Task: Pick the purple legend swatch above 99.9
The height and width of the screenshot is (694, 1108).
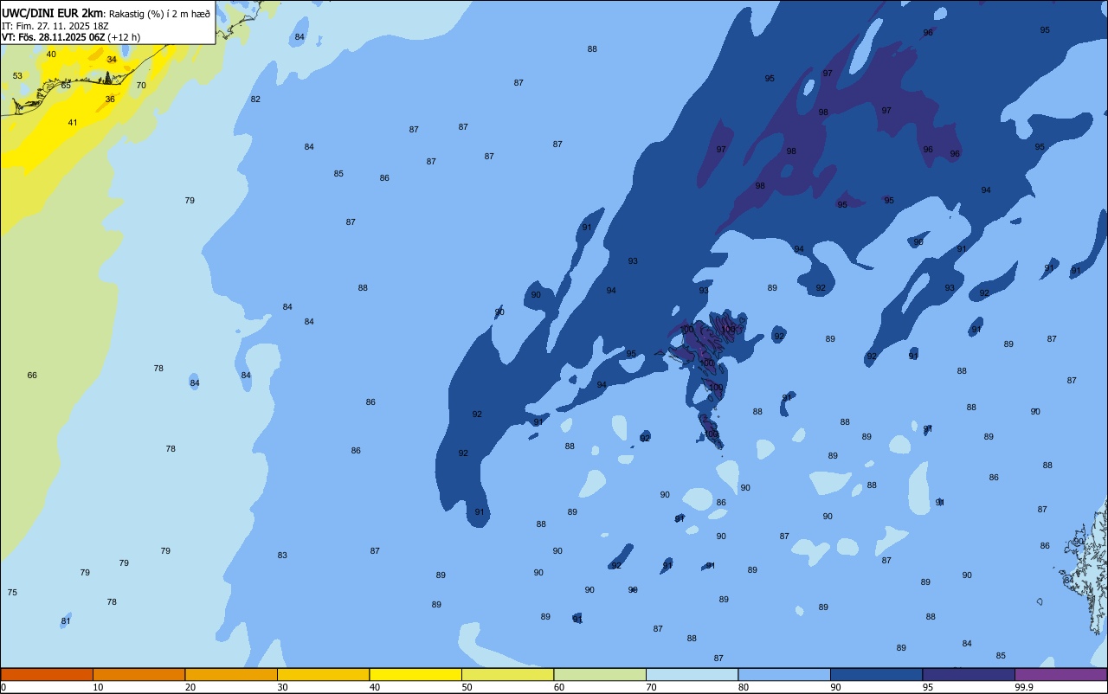Action: pos(1060,674)
